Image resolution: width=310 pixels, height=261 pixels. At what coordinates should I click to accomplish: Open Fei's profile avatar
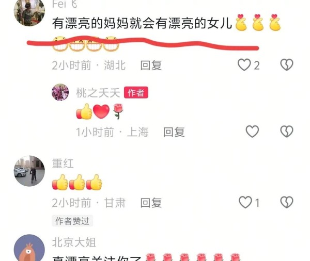[29, 12]
